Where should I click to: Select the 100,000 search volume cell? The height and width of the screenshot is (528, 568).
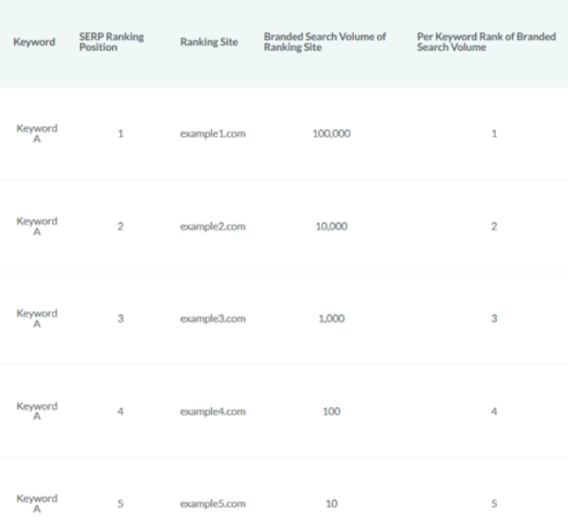(x=331, y=134)
